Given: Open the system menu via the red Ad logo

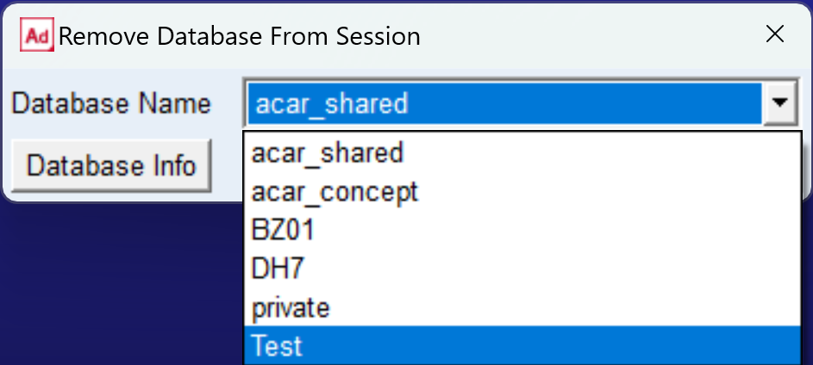Looking at the screenshot, I should [x=37, y=36].
